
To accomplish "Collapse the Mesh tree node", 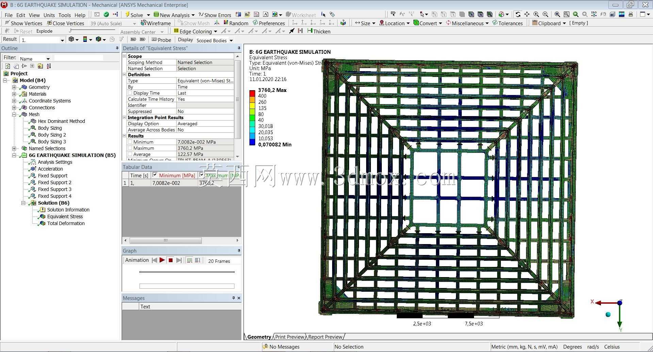I will pyautogui.click(x=14, y=114).
